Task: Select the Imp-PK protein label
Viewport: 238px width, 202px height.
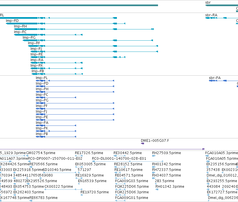Action: 42,128
